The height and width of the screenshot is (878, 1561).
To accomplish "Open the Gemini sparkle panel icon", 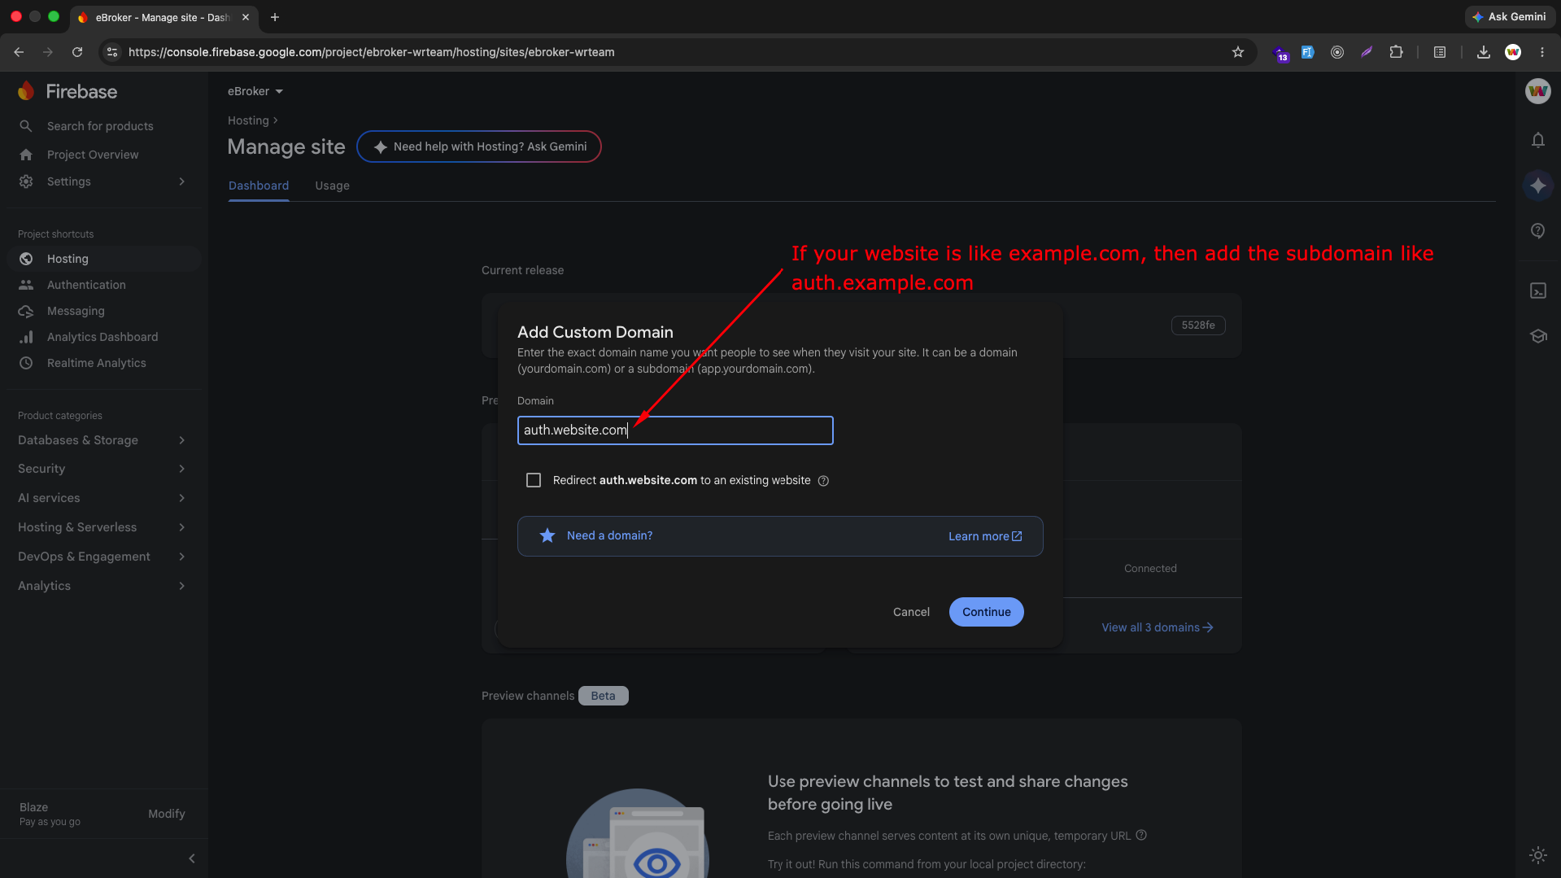I will click(1537, 186).
